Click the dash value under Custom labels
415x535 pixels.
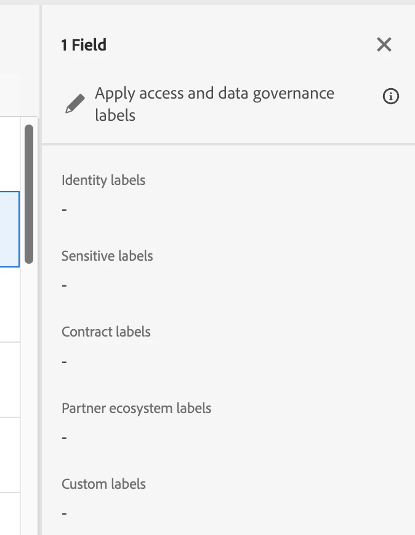tap(65, 513)
